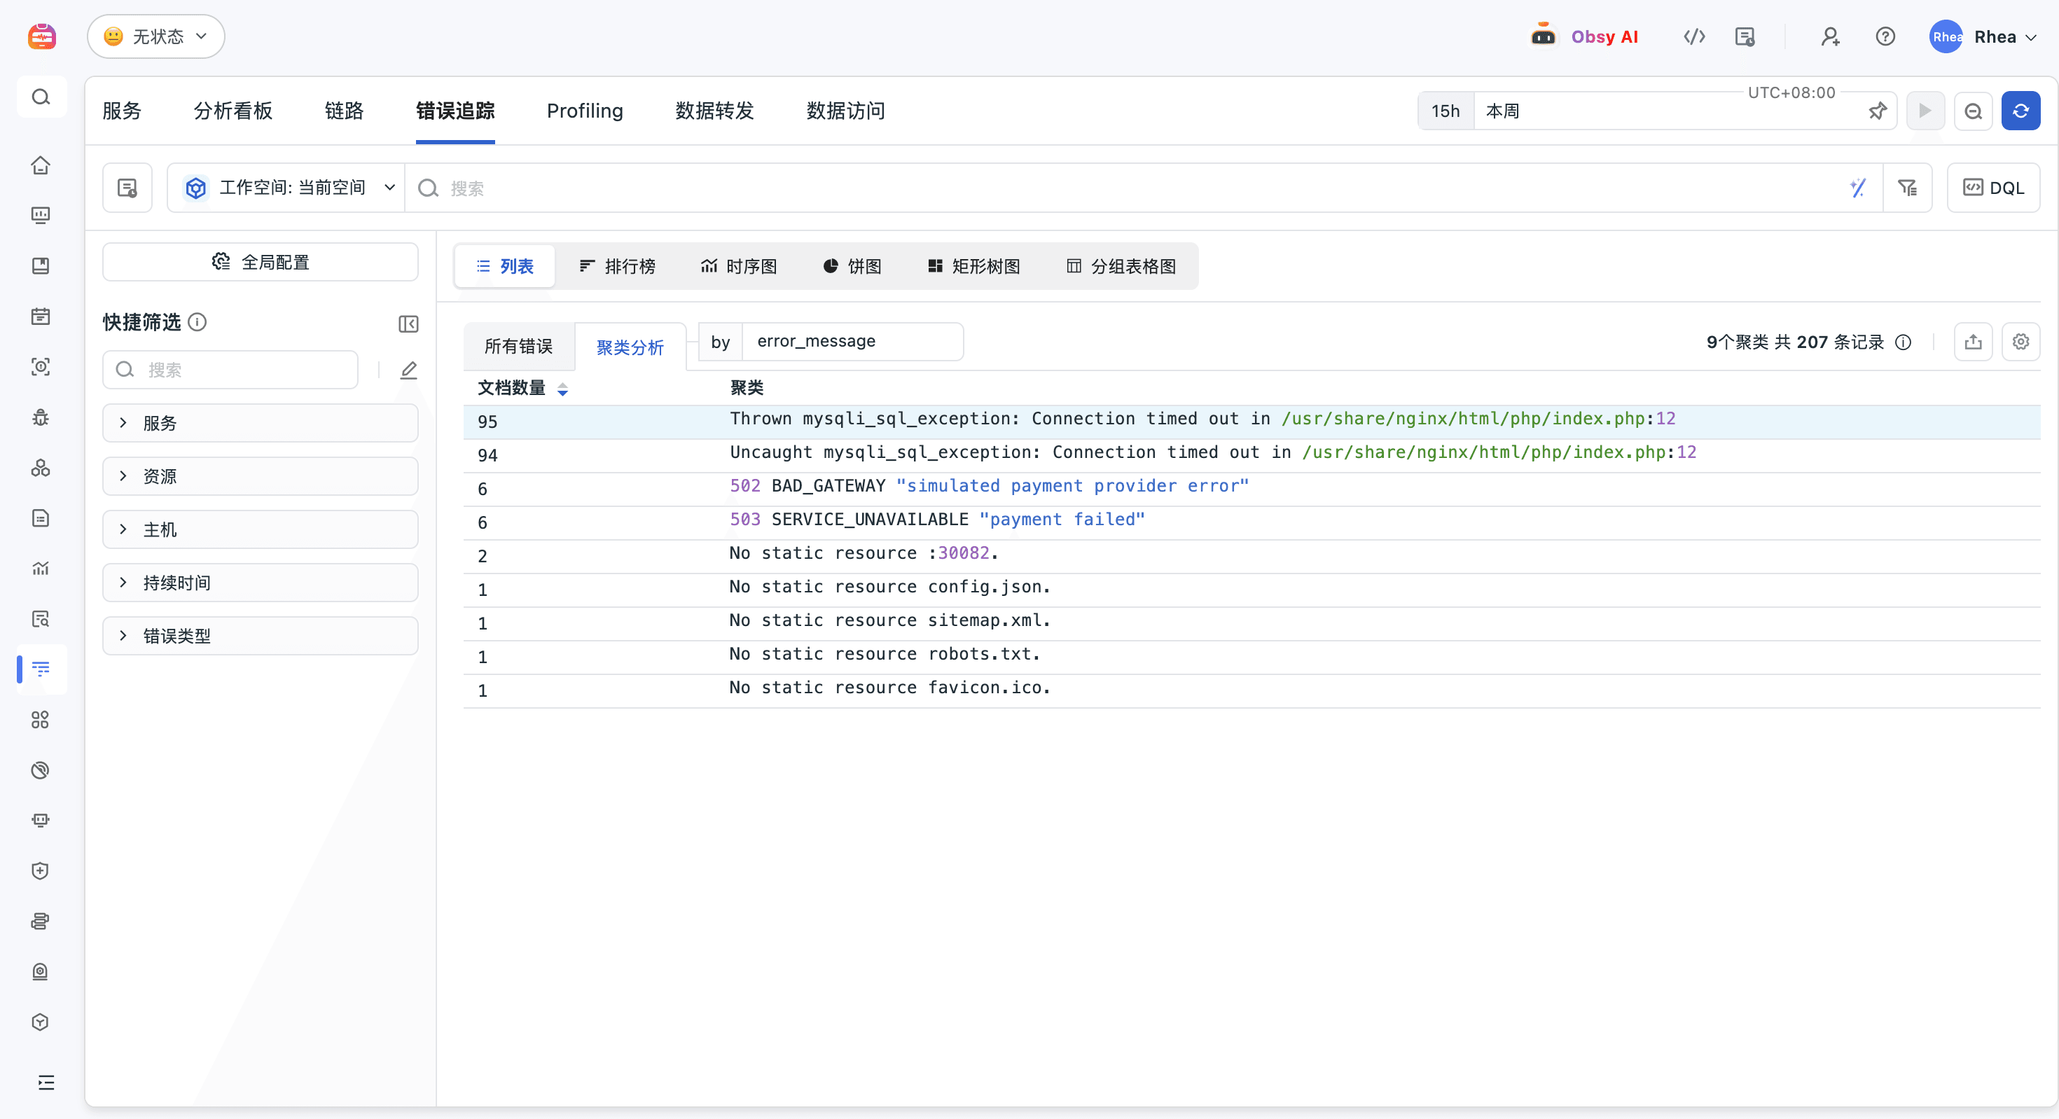
Task: Click the shield icon in sidebar
Action: tap(41, 870)
